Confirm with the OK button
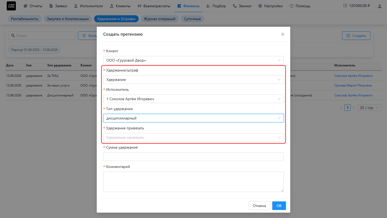This screenshot has height=218, width=387. point(279,206)
